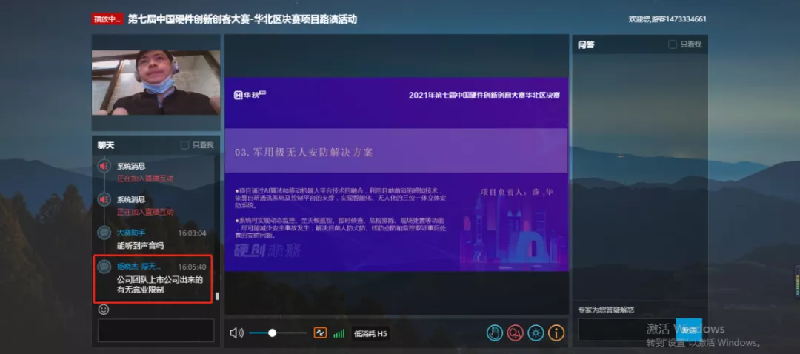Click the 华秋 logo on the slide

pos(250,95)
